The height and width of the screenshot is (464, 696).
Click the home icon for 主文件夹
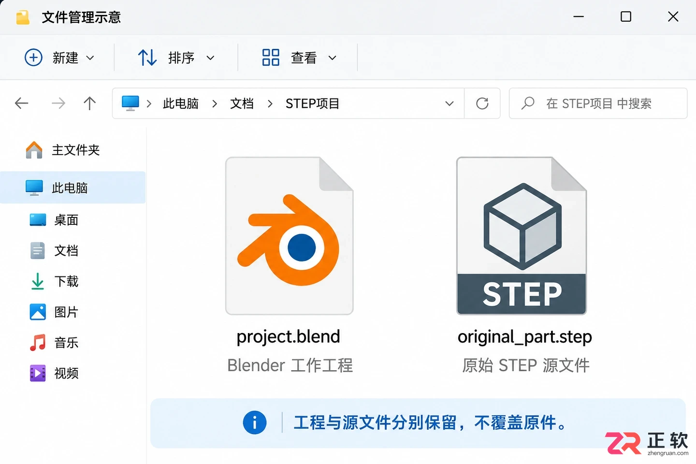click(x=34, y=150)
